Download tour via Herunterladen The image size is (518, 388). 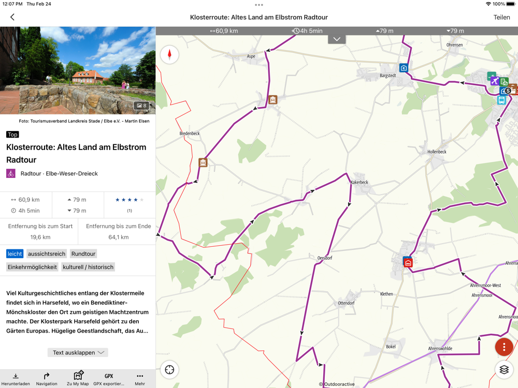coord(16,379)
